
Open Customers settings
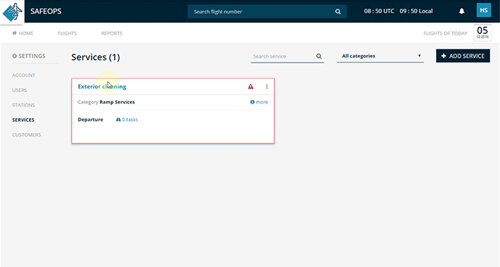click(26, 135)
